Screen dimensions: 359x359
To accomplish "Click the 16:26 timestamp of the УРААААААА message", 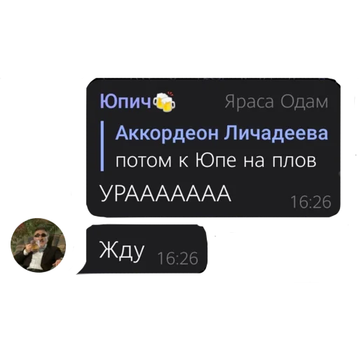I will click(311, 202).
